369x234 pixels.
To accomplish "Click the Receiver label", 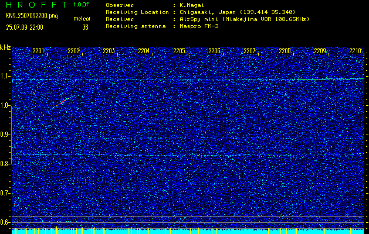I will click(x=120, y=19).
